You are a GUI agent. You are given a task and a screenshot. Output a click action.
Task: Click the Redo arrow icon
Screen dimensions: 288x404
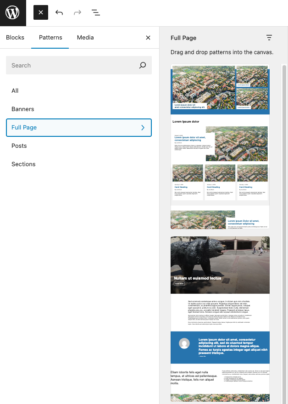tap(78, 12)
